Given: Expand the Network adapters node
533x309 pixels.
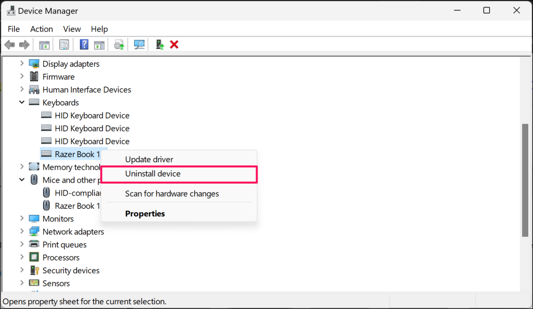Looking at the screenshot, I should click(x=22, y=231).
